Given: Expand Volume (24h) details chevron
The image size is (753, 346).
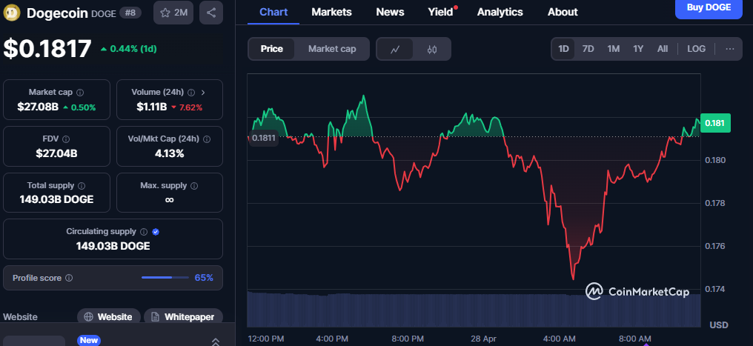Looking at the screenshot, I should (203, 92).
